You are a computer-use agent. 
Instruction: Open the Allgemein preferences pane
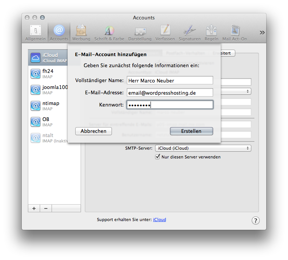pyautogui.click(x=35, y=33)
